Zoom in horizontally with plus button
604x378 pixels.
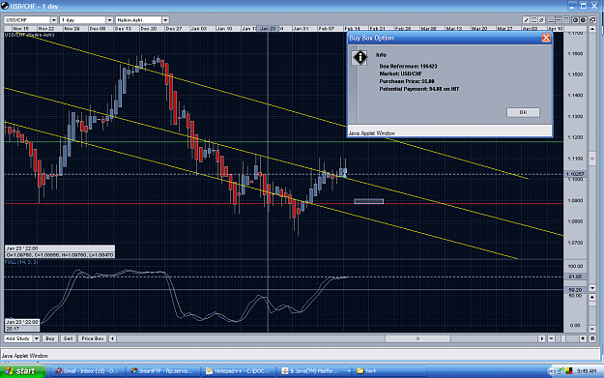(583, 338)
